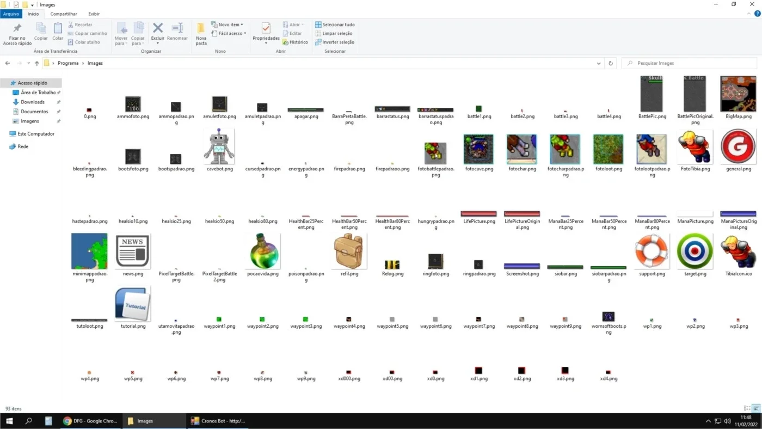
Task: Open the Propriedades icon in ribbon
Action: click(x=266, y=28)
